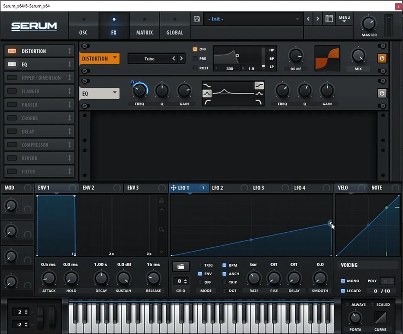
Task: Select previous distortion type arrow
Action: pos(174,58)
